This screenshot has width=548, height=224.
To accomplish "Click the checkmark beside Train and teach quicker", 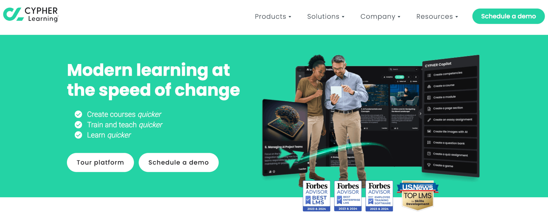I will 78,125.
